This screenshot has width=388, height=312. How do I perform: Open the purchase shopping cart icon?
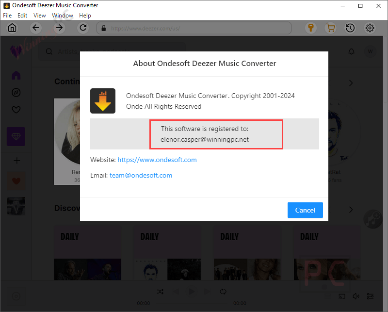[331, 28]
